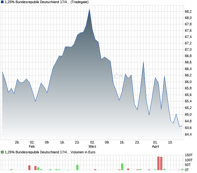
Task: Click the '26.' date label on the x-axis
Action: [x=17, y=142]
